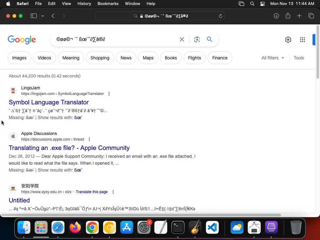Search by image with Google Lens icon

click(197, 39)
